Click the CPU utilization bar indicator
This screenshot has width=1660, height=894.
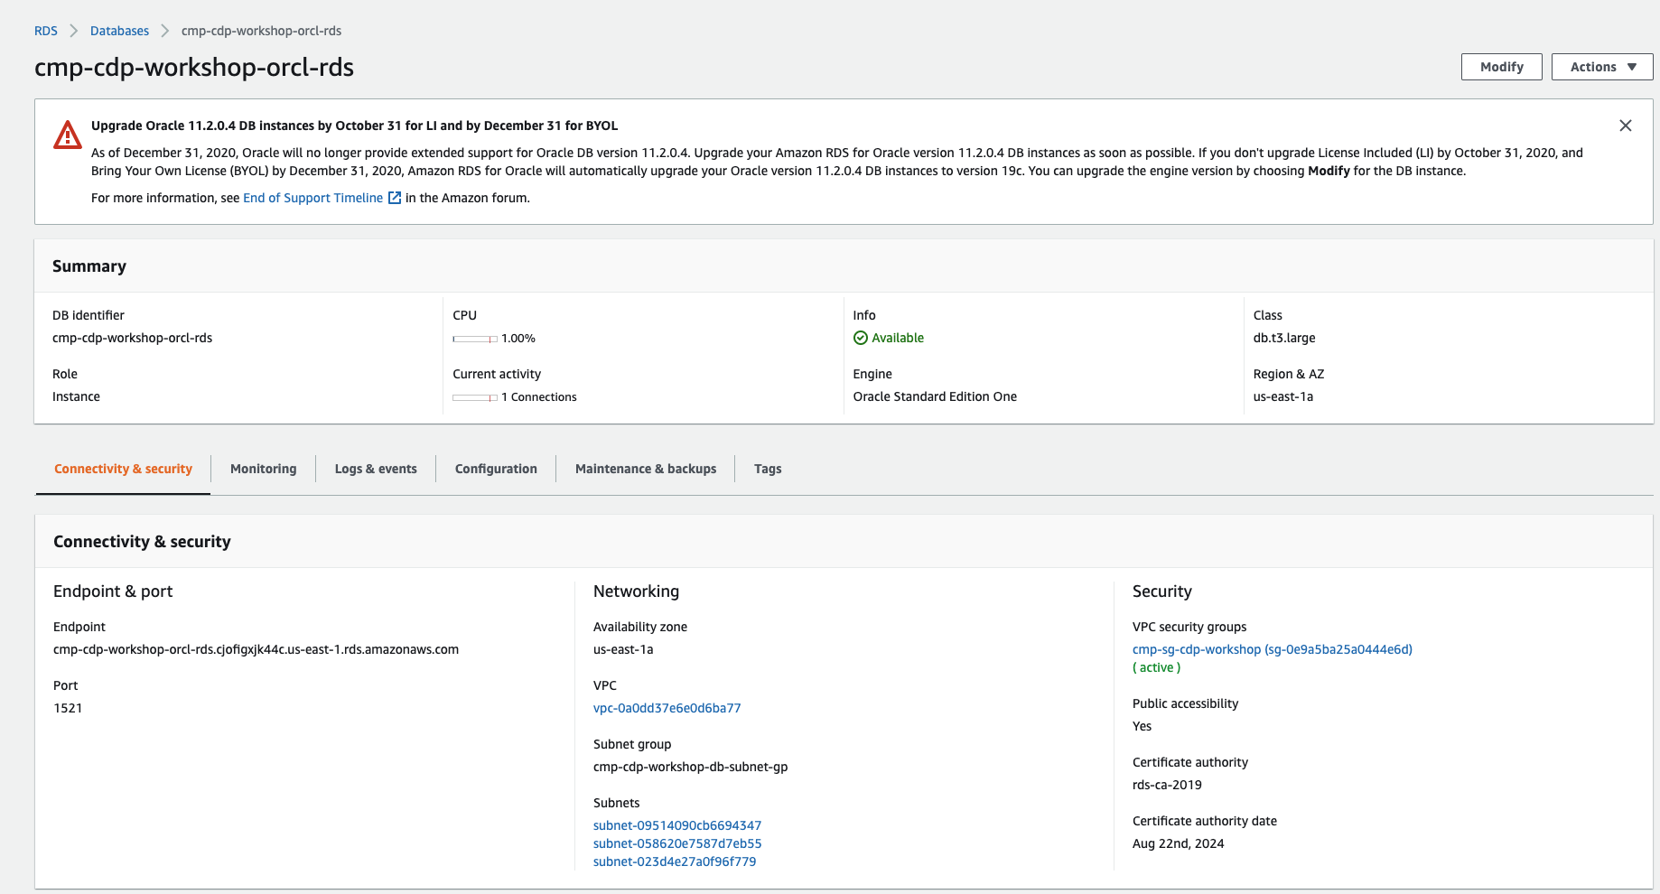coord(475,339)
